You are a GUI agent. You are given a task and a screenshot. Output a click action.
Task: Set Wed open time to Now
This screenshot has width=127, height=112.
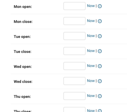click(x=91, y=66)
